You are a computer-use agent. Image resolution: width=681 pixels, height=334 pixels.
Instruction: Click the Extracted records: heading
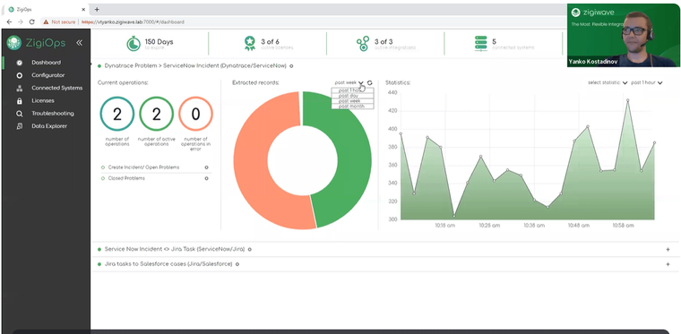(x=255, y=82)
